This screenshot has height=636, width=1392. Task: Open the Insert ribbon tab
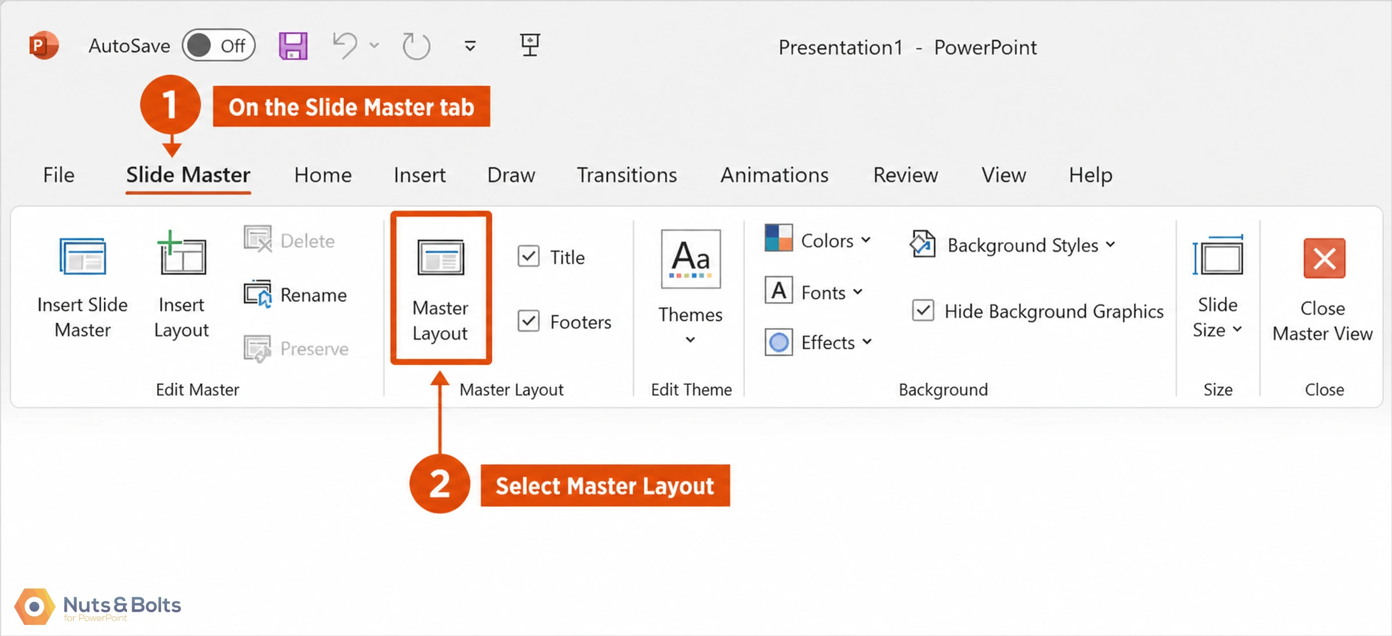point(419,175)
